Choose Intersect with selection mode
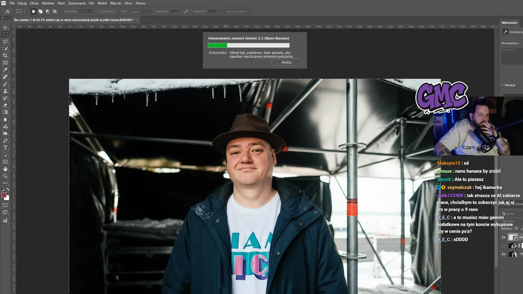This screenshot has height=294, width=523. [x=54, y=11]
